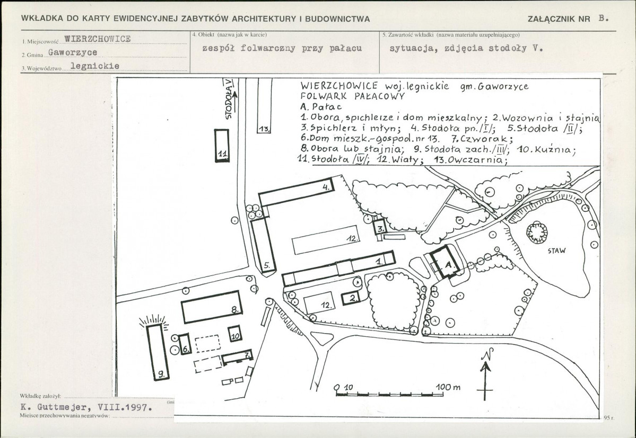The image size is (636, 438).
Task: Click the typed place name WIERZCHOWICE
Action: pyautogui.click(x=98, y=39)
